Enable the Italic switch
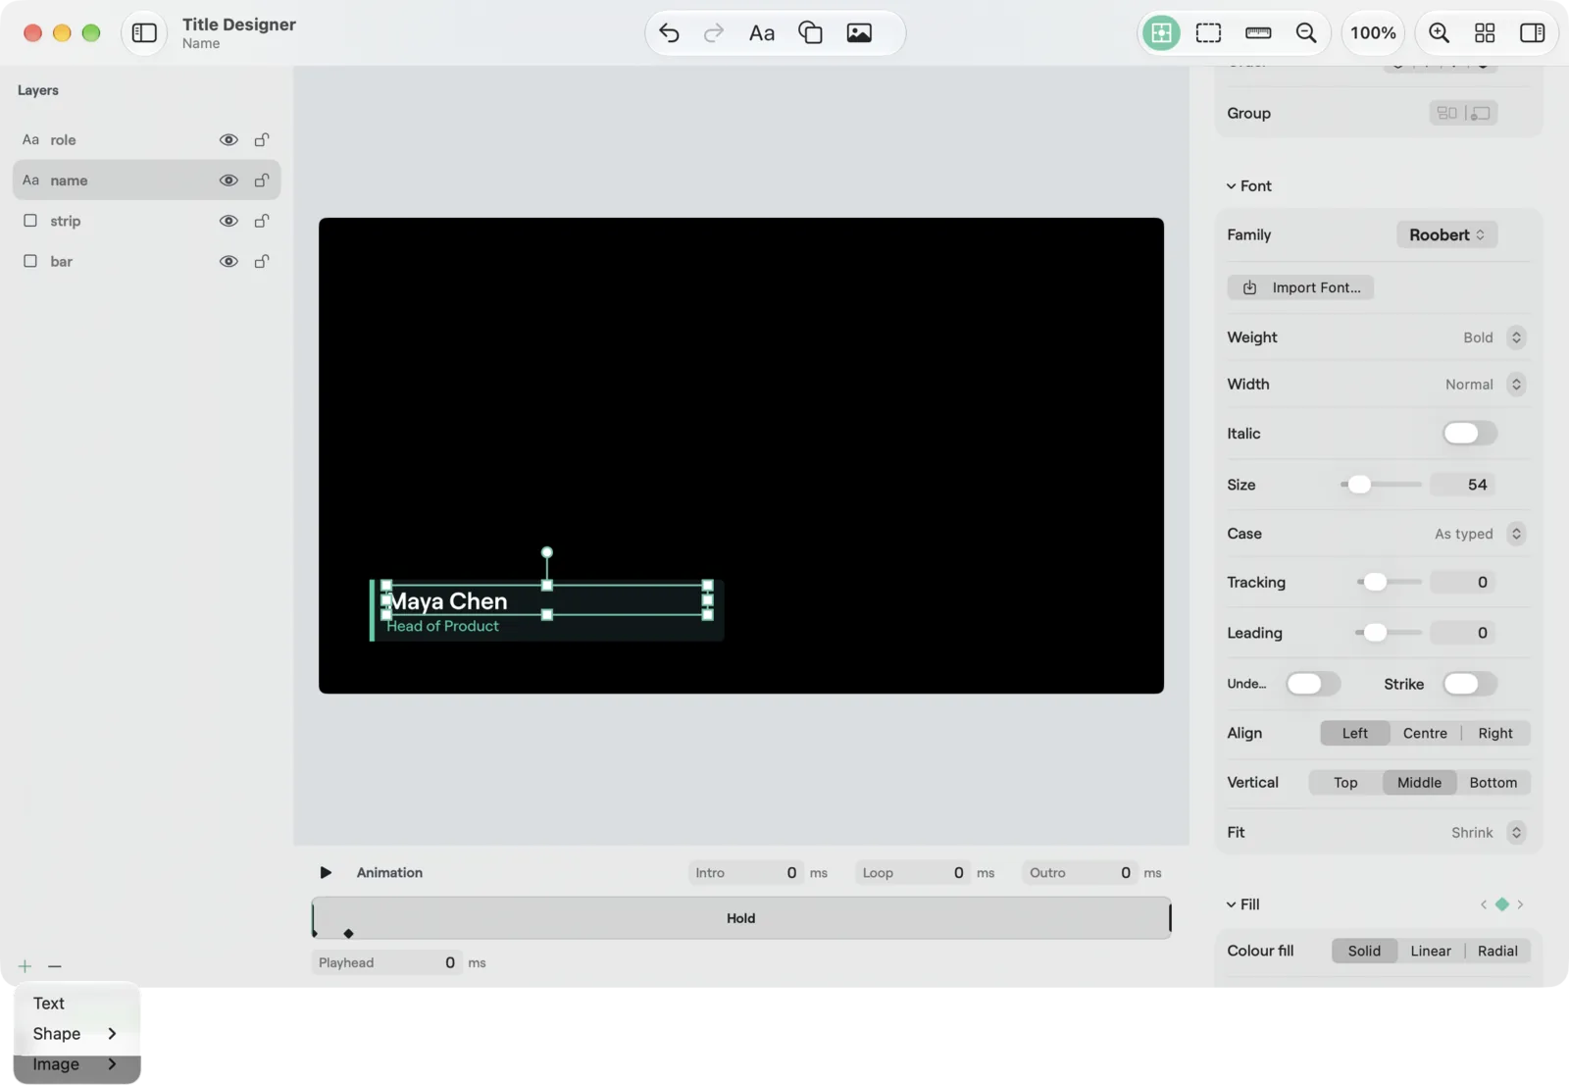 1470,434
